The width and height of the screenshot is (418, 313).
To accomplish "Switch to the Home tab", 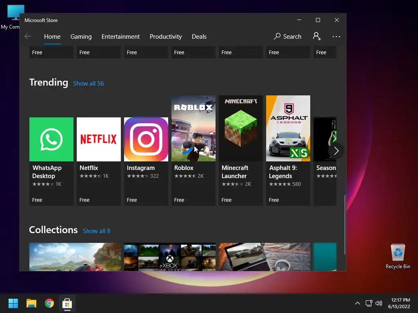I will pos(52,36).
